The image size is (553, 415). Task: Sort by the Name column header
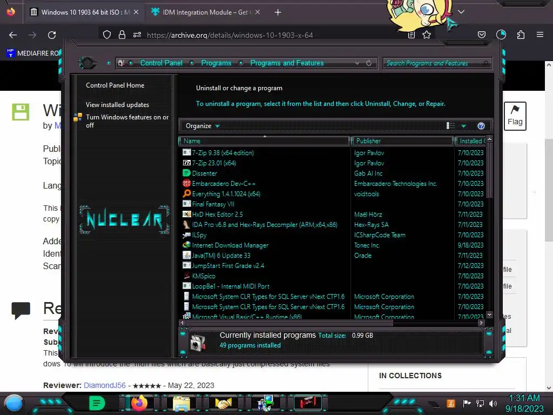265,141
